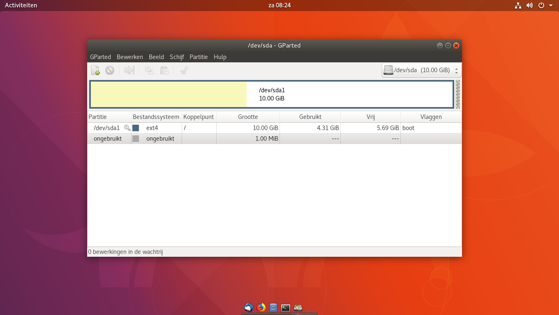Click the Resize/Move partition arrow icon
Image resolution: width=559 pixels, height=315 pixels.
pyautogui.click(x=129, y=70)
